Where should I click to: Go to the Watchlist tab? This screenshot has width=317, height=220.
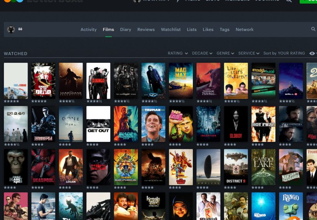[x=171, y=29]
